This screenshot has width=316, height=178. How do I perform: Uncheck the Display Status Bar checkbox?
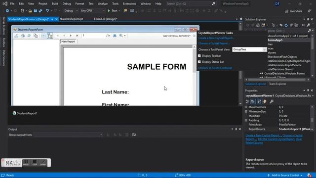(199, 62)
